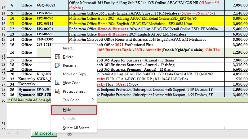Click the 365 Business Premium description cell
Image resolution: width=248 pixels, height=139 pixels.
161,69
